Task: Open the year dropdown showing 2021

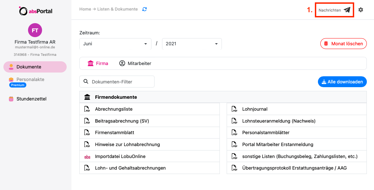Action: click(x=192, y=44)
